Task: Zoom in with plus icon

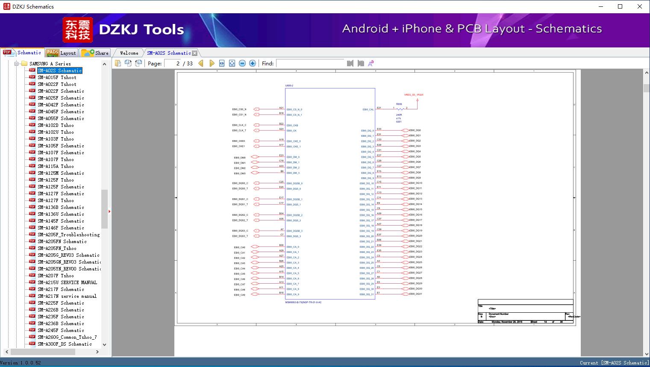Action: pyautogui.click(x=253, y=63)
